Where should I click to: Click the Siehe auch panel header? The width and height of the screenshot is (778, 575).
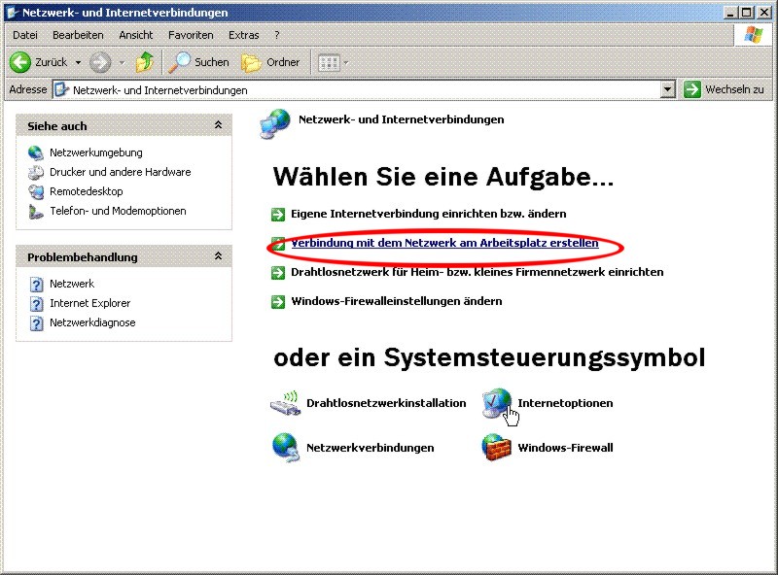click(x=124, y=125)
